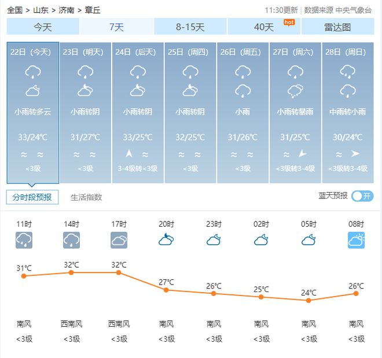This screenshot has width=382, height=358.
Task: Select the 22日（今天）forecast card header
Action: click(31, 52)
